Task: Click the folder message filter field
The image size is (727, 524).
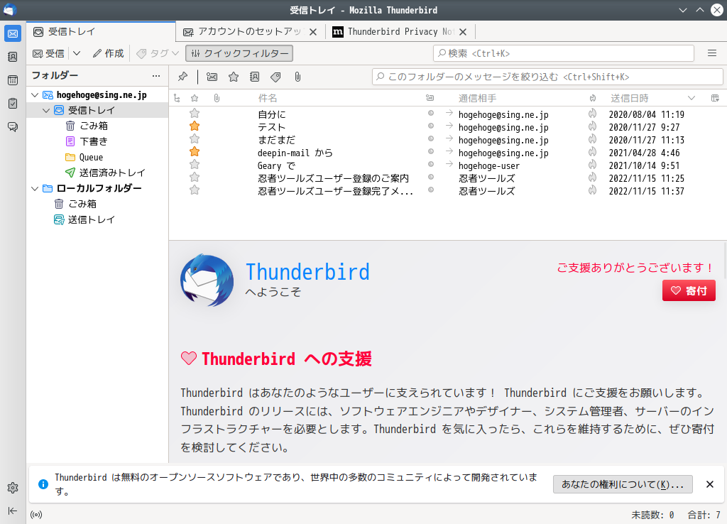Action: [547, 77]
